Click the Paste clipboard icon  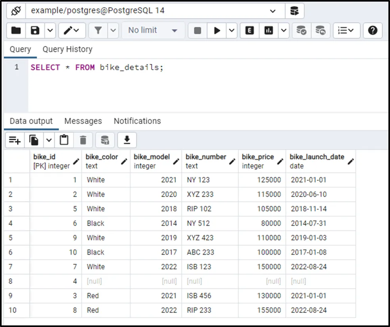pyautogui.click(x=64, y=140)
